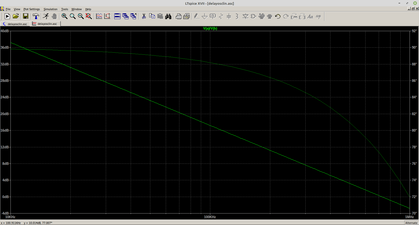Open the Plot Settings menu
This screenshot has width=419, height=225.
(32, 9)
